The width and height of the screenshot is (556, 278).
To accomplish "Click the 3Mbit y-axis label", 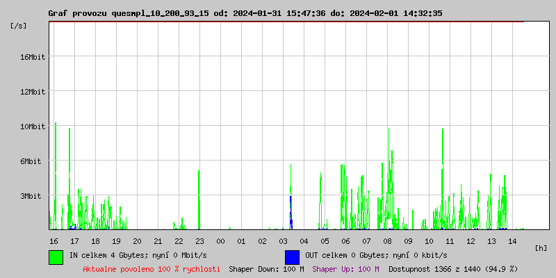I will tap(31, 196).
